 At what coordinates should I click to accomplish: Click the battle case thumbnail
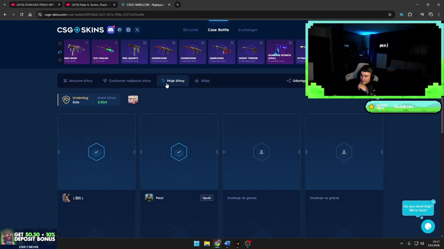coord(133,100)
